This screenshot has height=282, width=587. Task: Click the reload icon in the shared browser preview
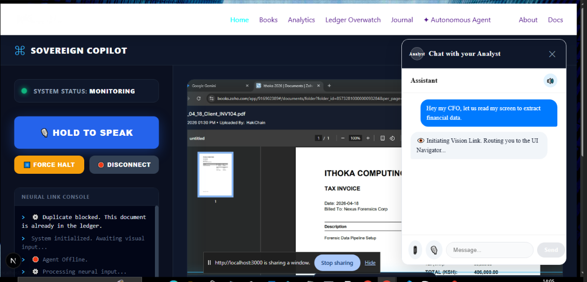(x=199, y=98)
